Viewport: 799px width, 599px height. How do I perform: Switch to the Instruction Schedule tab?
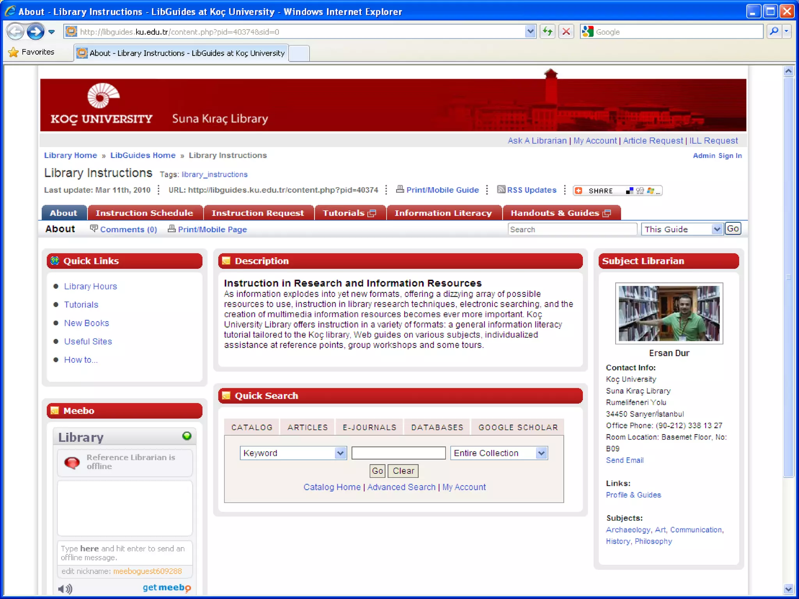144,213
